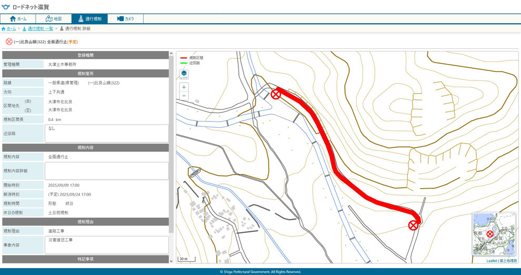Click the 通行規制 一覧 breadcrumb link
This screenshot has height=275, width=521.
40,29
